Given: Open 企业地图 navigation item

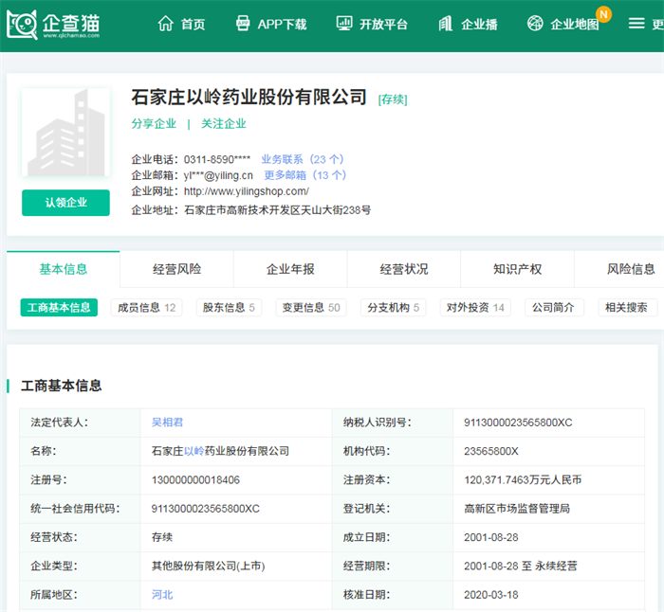Looking at the screenshot, I should [574, 25].
